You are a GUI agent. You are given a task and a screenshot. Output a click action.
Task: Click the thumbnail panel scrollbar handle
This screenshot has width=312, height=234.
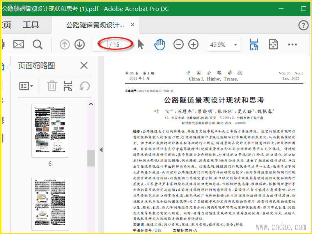click(91, 158)
